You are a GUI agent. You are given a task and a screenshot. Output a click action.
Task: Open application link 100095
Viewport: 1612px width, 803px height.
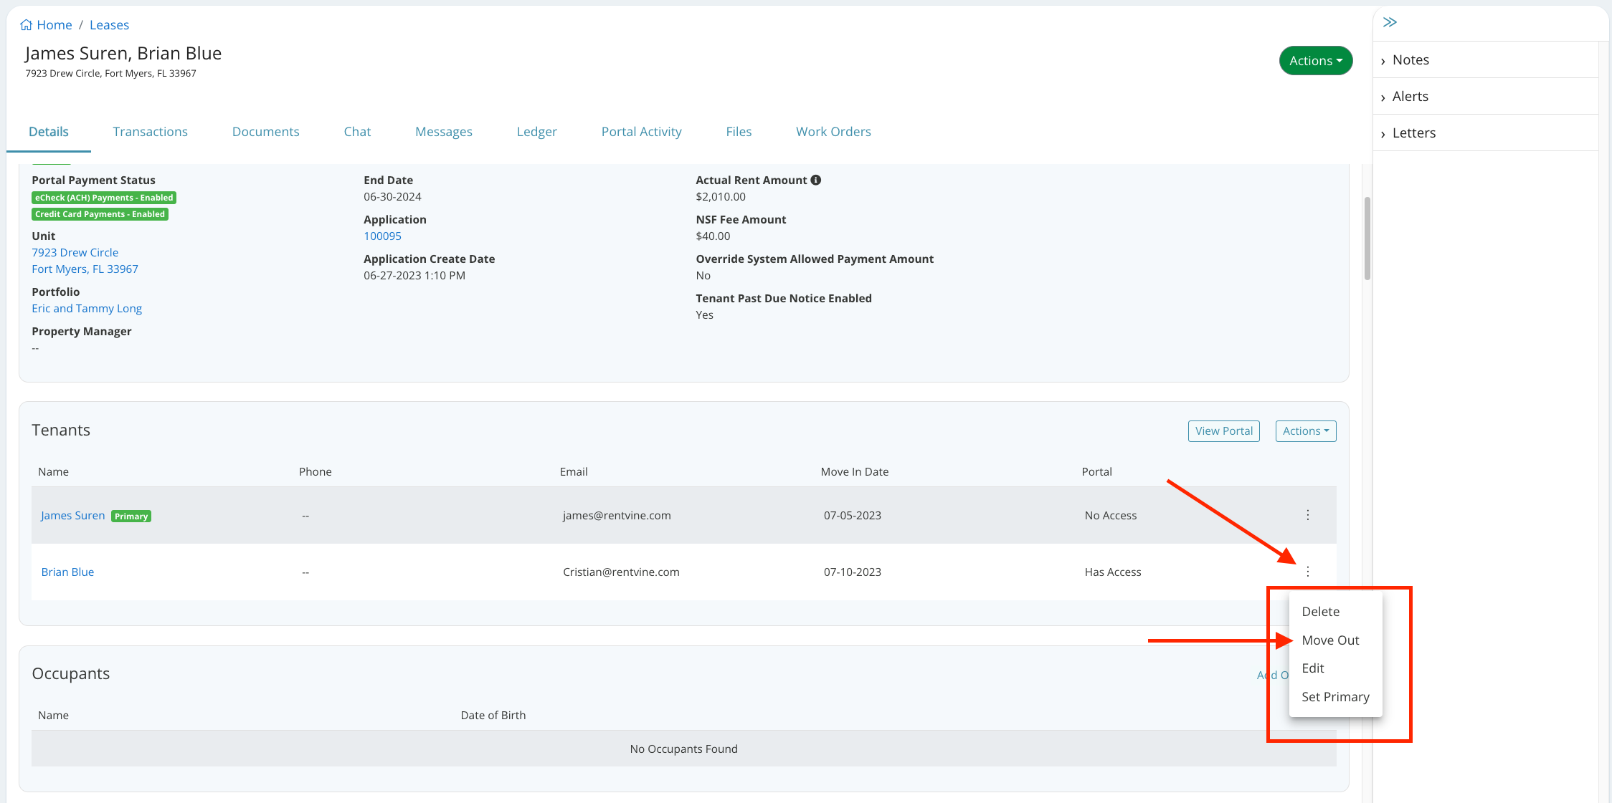[x=382, y=236]
